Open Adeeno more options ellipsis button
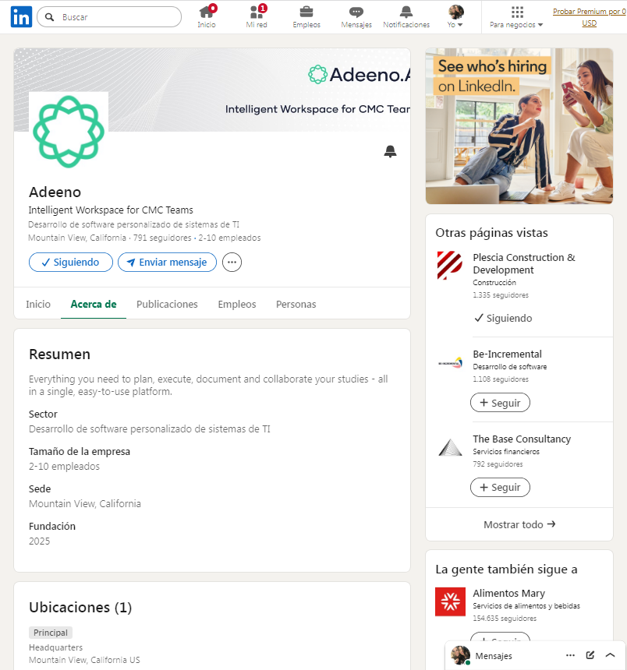627x670 pixels. click(232, 263)
